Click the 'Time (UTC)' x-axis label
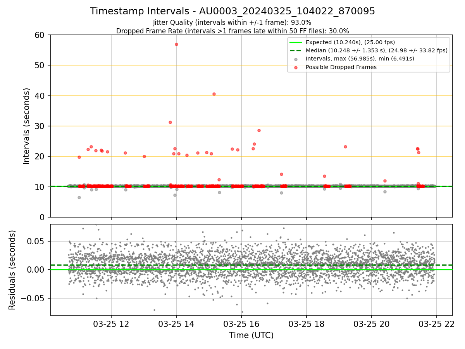 [x=251, y=335]
